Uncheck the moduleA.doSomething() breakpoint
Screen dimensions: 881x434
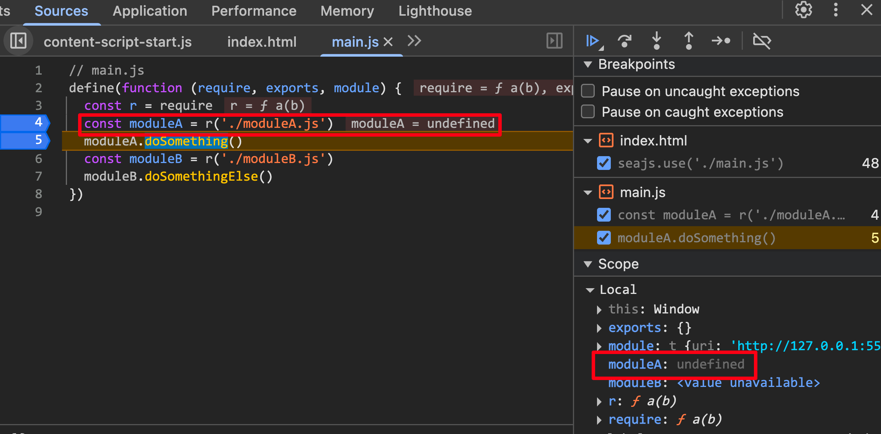604,238
